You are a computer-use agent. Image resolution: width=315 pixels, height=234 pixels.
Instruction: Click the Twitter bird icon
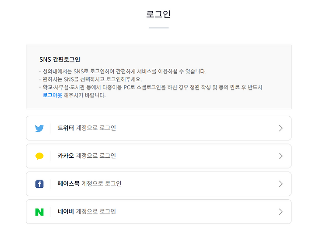39,128
